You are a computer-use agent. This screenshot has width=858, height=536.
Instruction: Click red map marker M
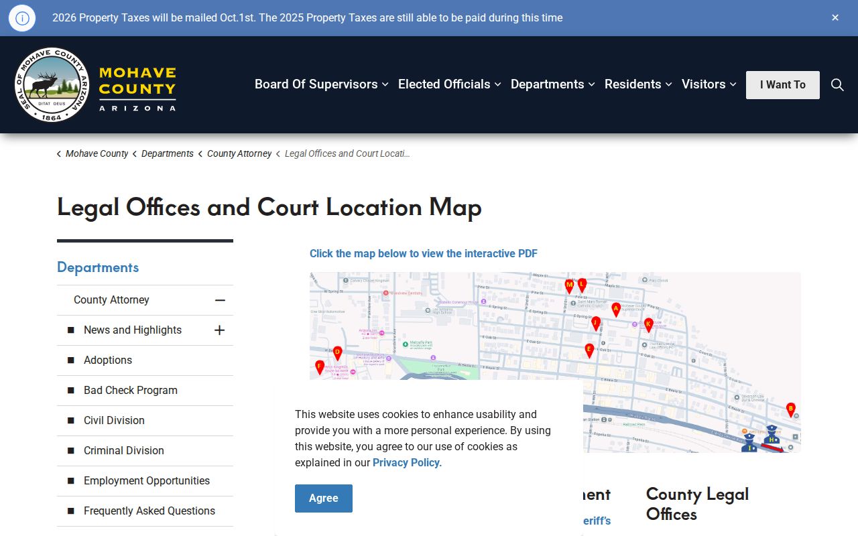pyautogui.click(x=569, y=286)
